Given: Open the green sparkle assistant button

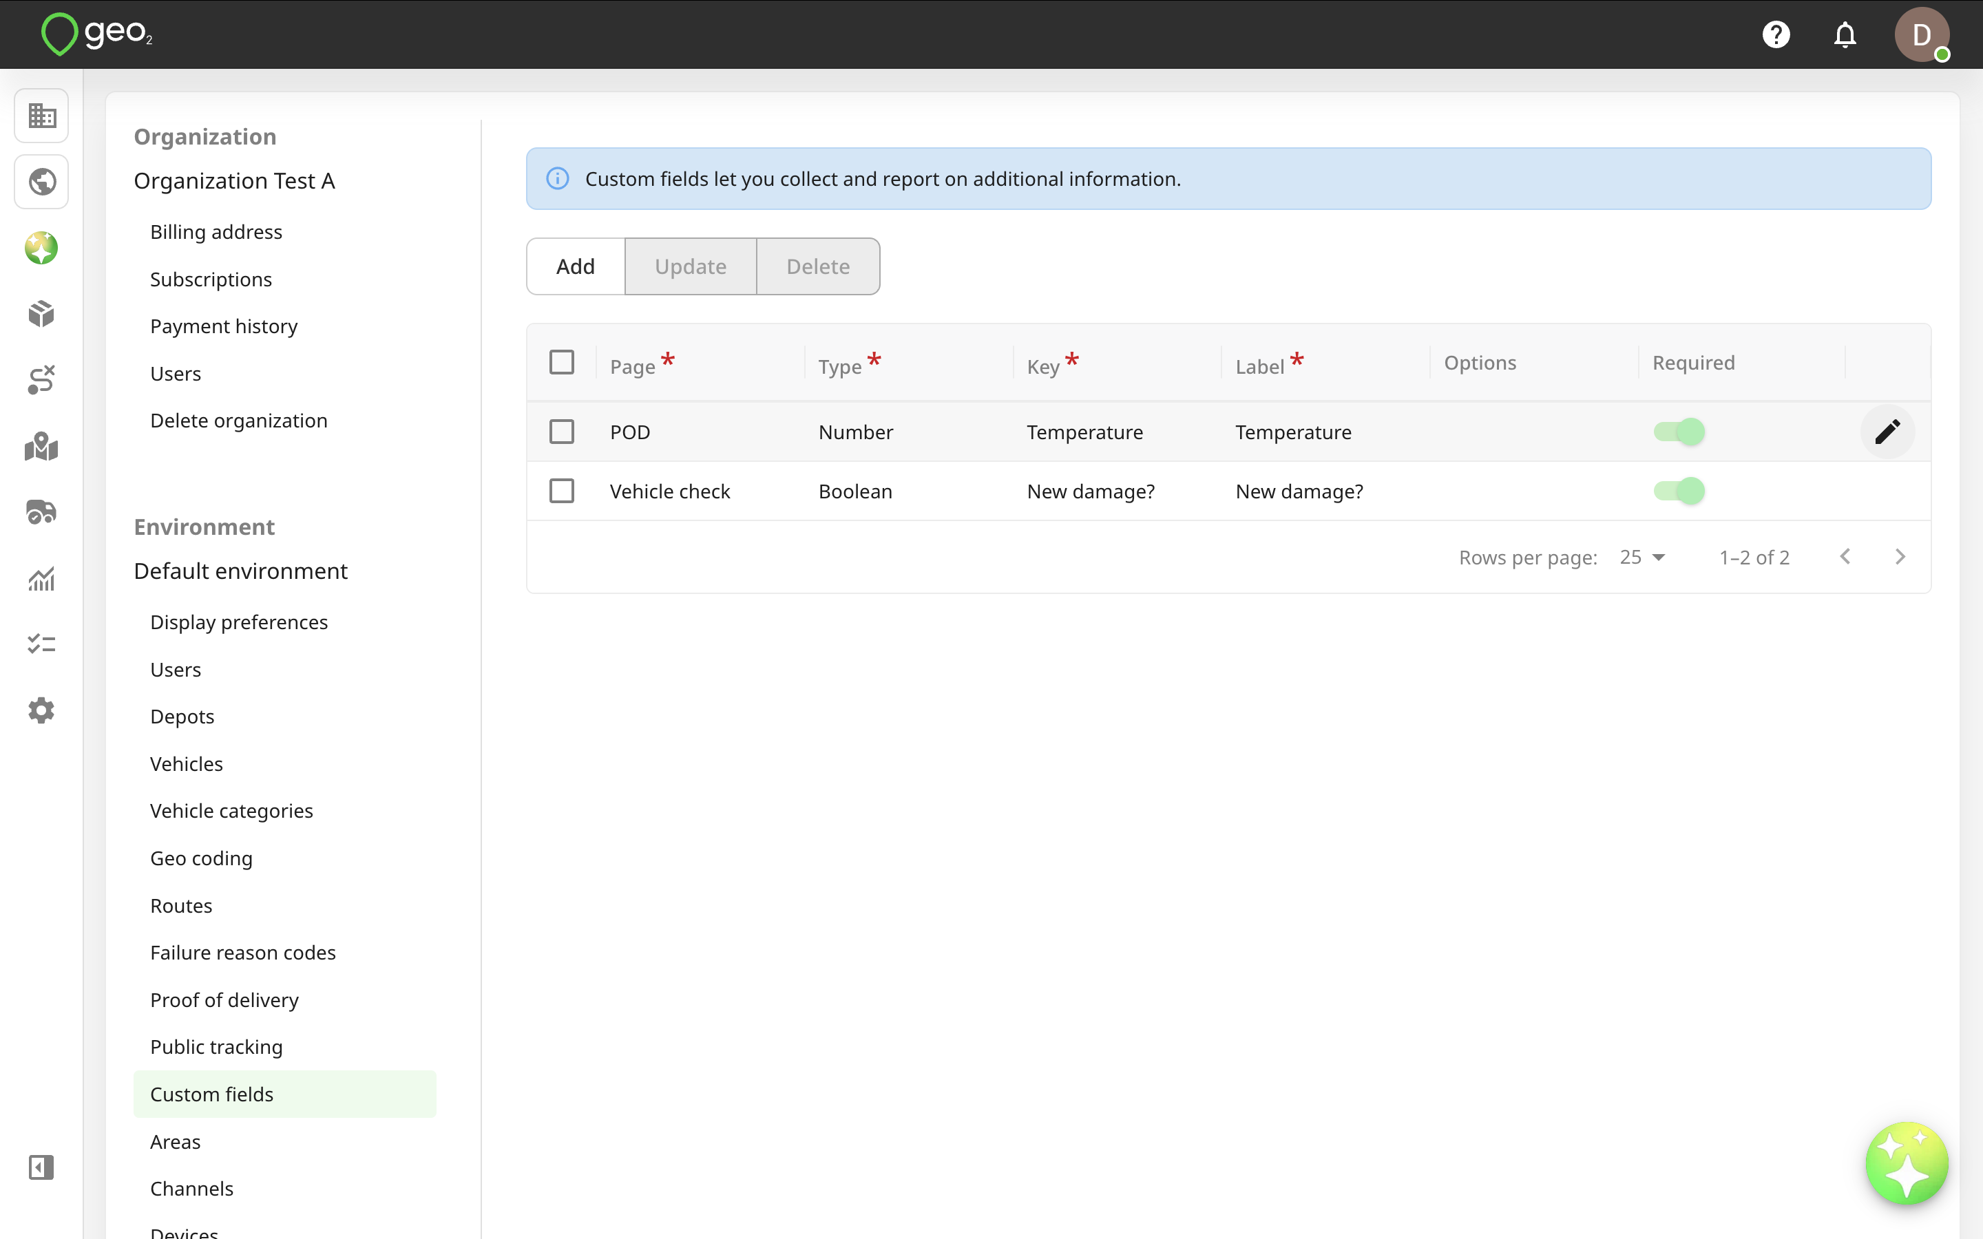Looking at the screenshot, I should [1907, 1163].
